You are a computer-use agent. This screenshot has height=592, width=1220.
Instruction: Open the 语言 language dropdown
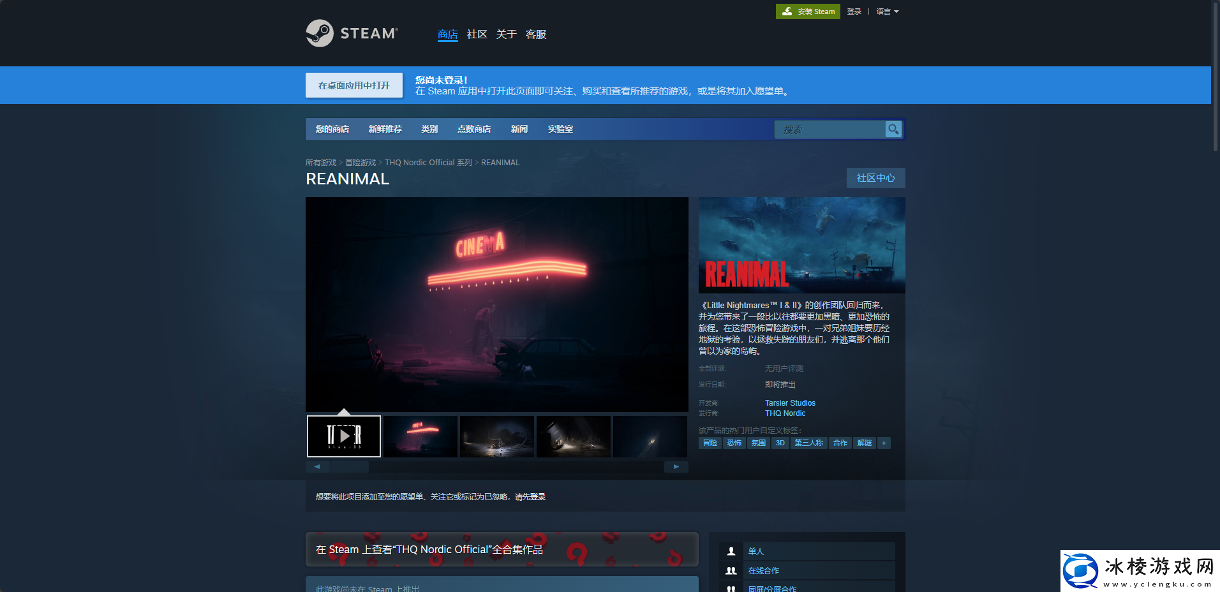pos(887,11)
